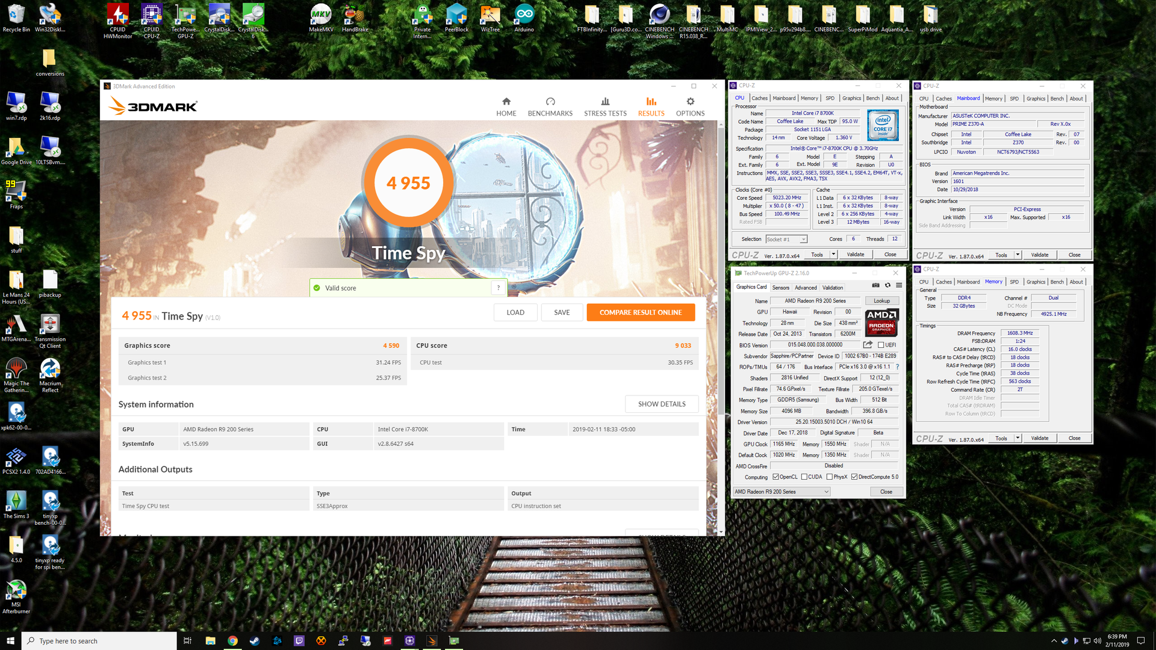Toggle the DirectCompute 5.0 checkbox
1156x650 pixels.
(x=854, y=477)
